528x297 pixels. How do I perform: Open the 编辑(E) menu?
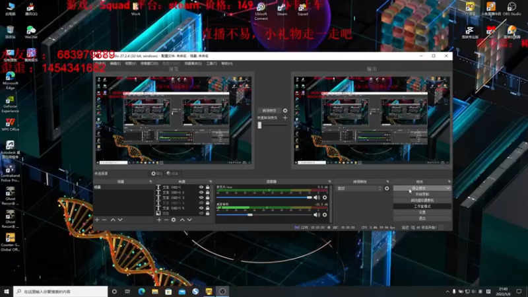point(115,63)
